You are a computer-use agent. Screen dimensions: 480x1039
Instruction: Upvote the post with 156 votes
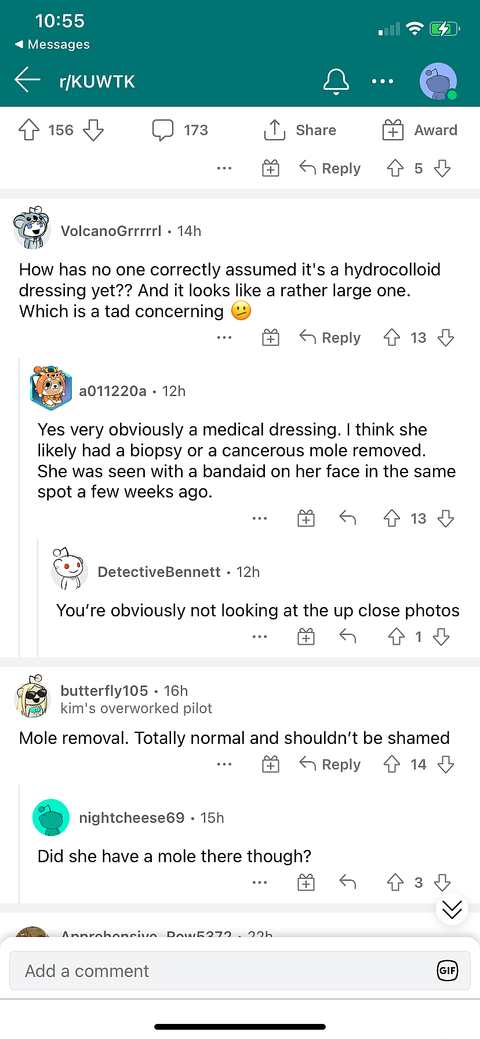(x=29, y=130)
